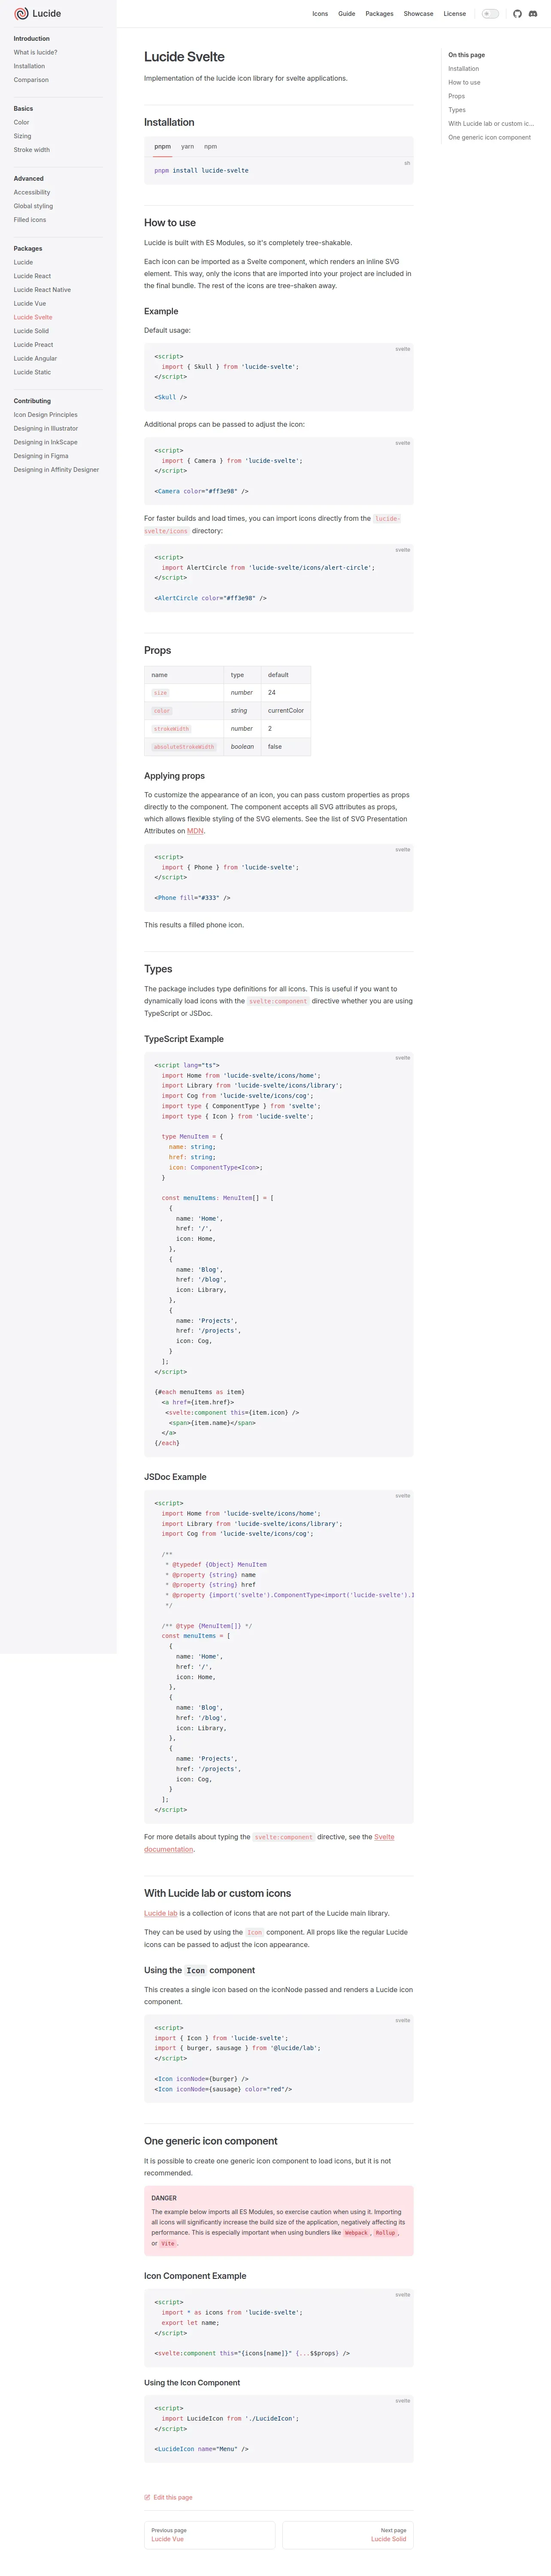The image size is (551, 2576).
Task: Open the GitHub repository icon
Action: click(x=517, y=14)
